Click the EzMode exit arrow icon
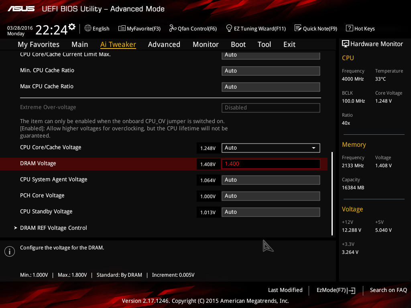Image resolution: width=411 pixels, height=308 pixels. click(x=352, y=290)
